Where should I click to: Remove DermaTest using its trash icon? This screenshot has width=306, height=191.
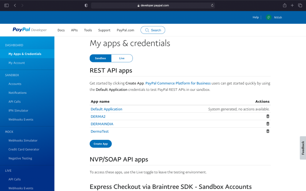click(268, 132)
